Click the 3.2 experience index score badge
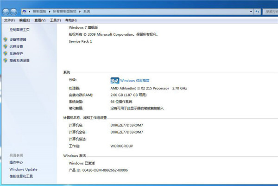 115,81
